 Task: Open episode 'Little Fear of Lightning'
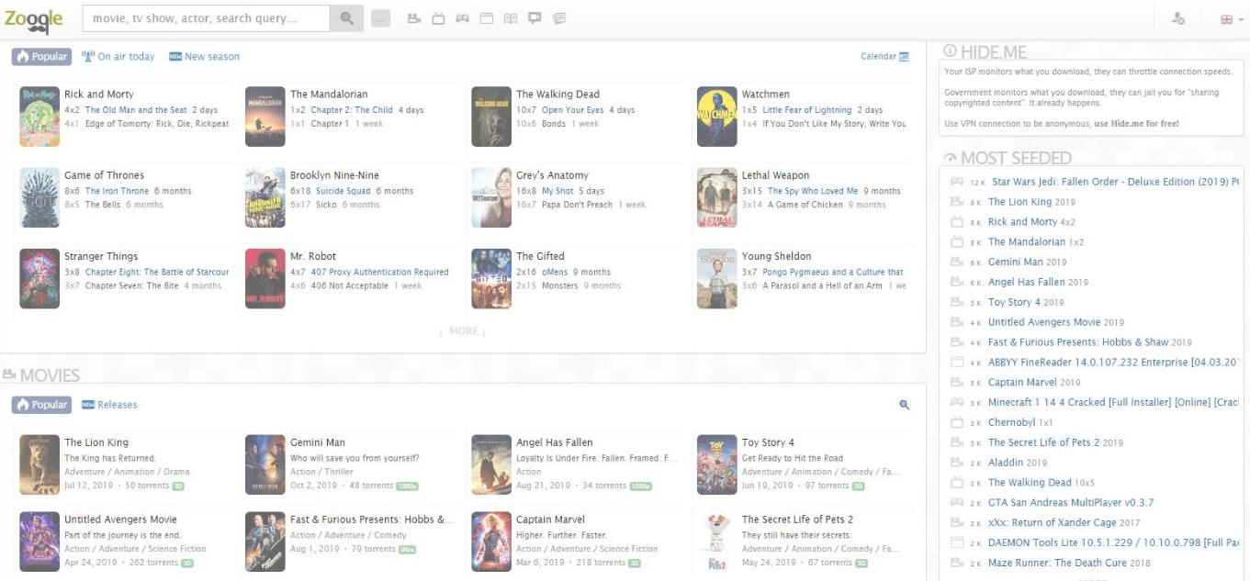807,110
